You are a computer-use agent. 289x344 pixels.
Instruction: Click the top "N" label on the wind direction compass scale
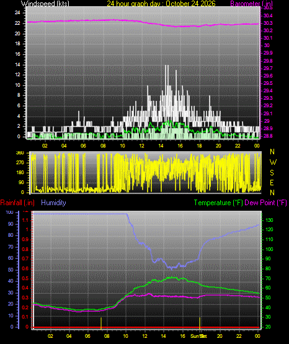click(x=272, y=152)
